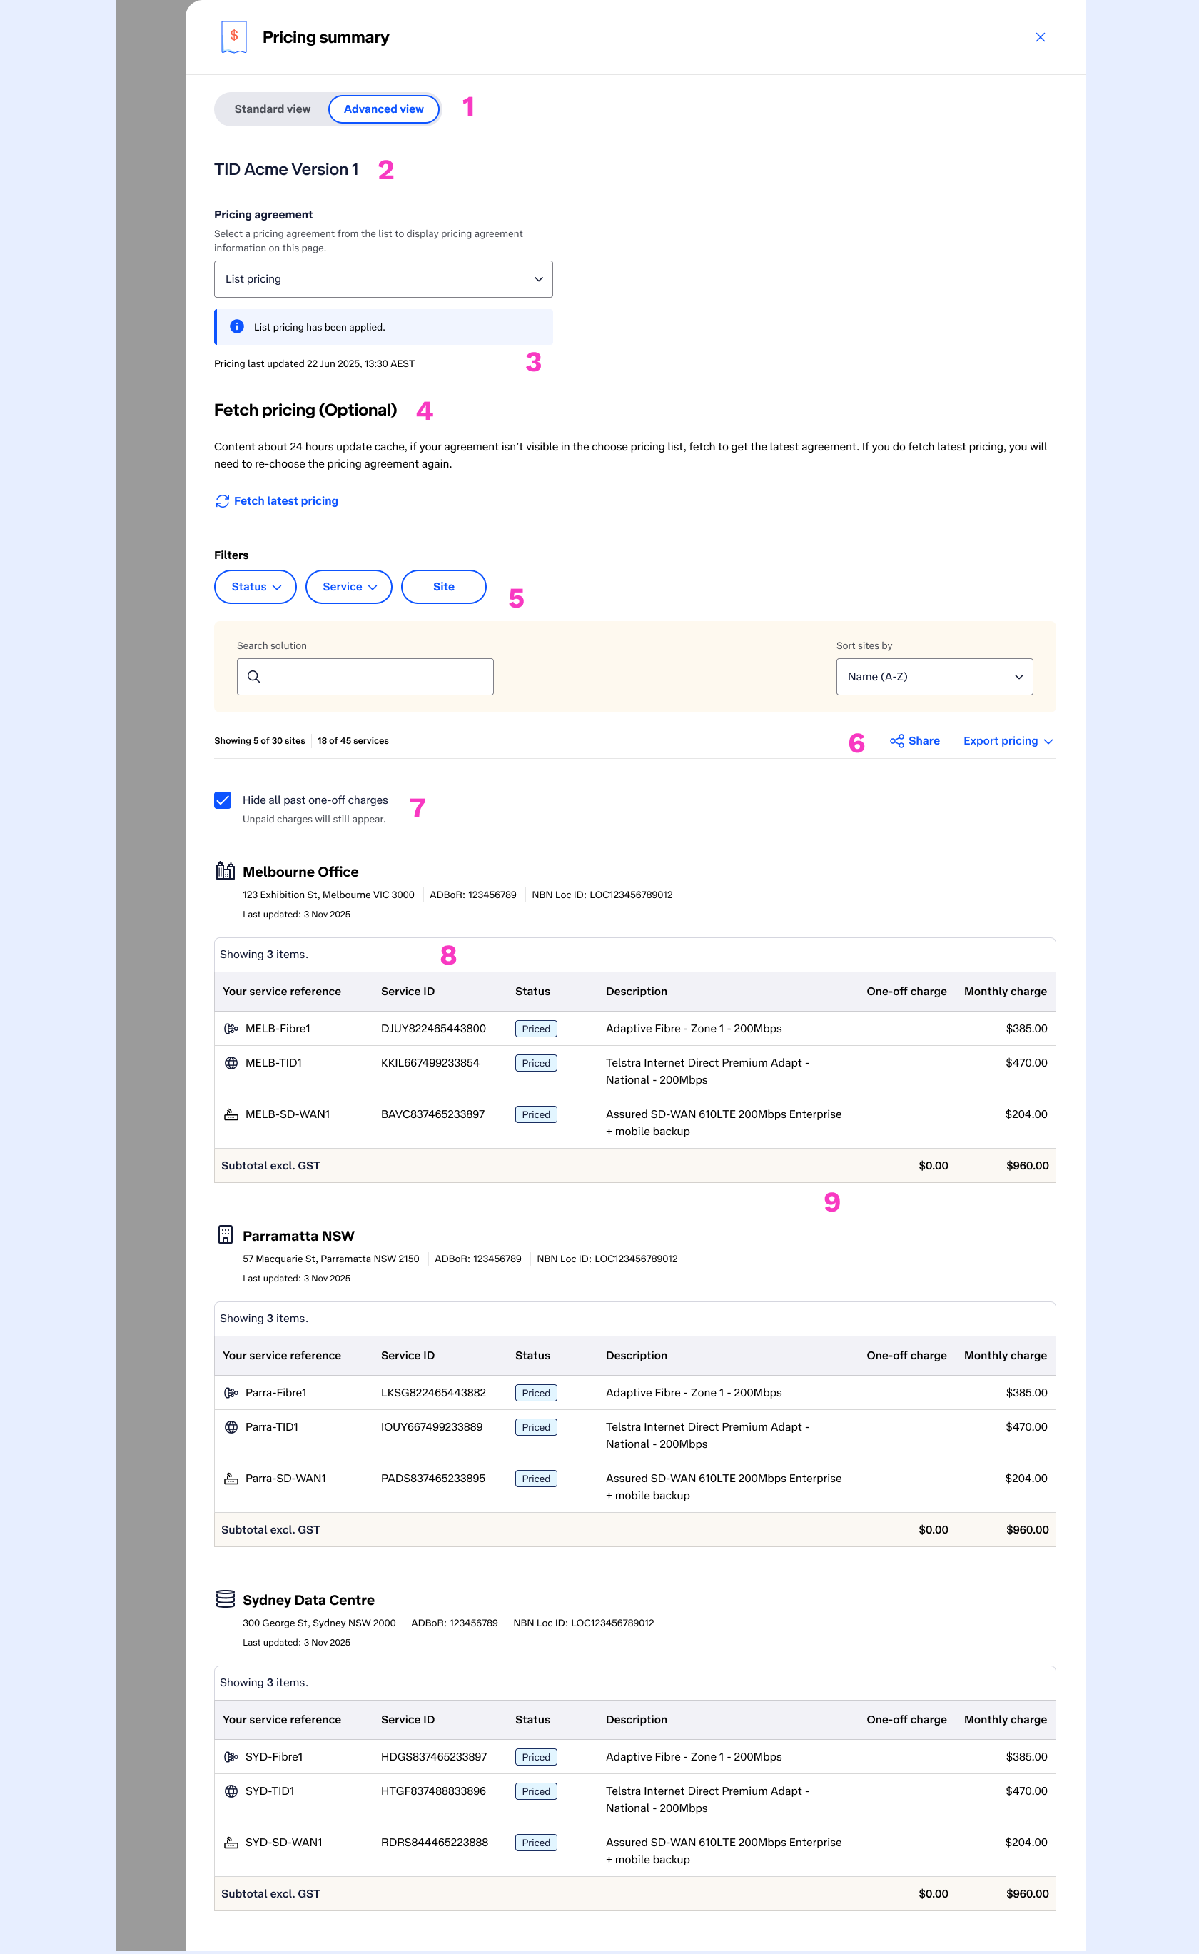Click the router icon beside Parra-SD-WAN1
Image resolution: width=1199 pixels, height=1954 pixels.
[x=231, y=1479]
